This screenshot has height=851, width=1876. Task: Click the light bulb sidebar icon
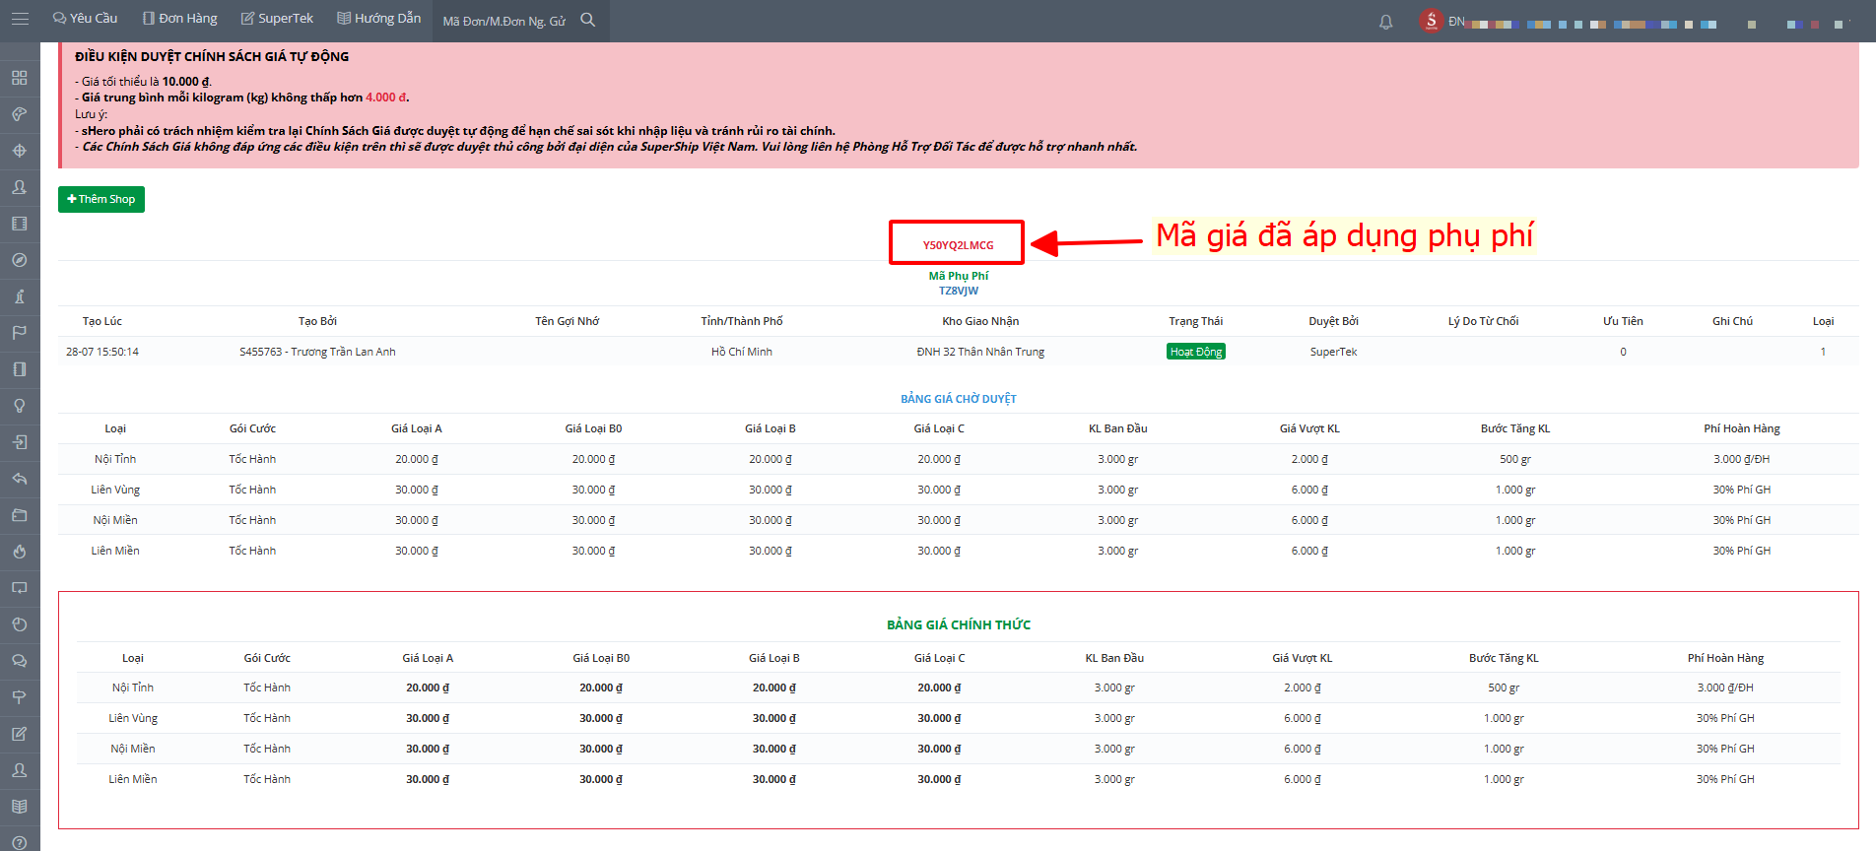click(20, 406)
